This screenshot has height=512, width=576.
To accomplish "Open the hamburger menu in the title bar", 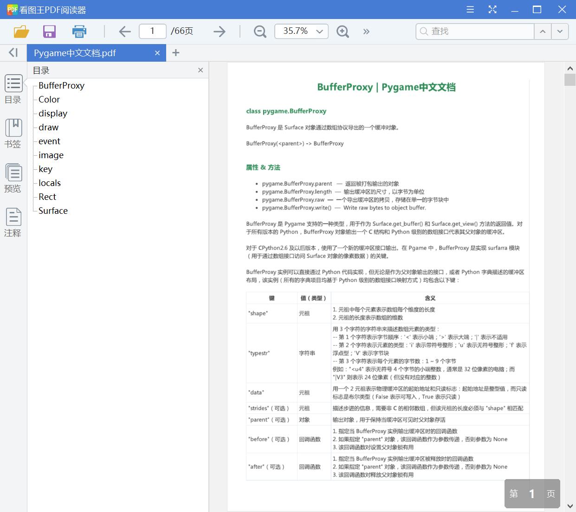I will point(470,9).
